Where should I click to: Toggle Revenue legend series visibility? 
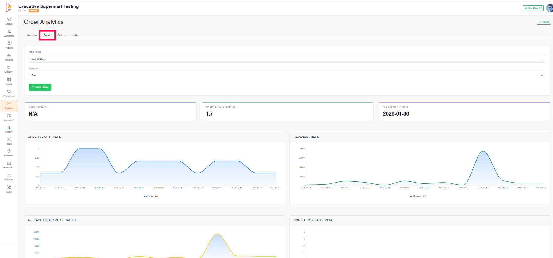(418, 196)
